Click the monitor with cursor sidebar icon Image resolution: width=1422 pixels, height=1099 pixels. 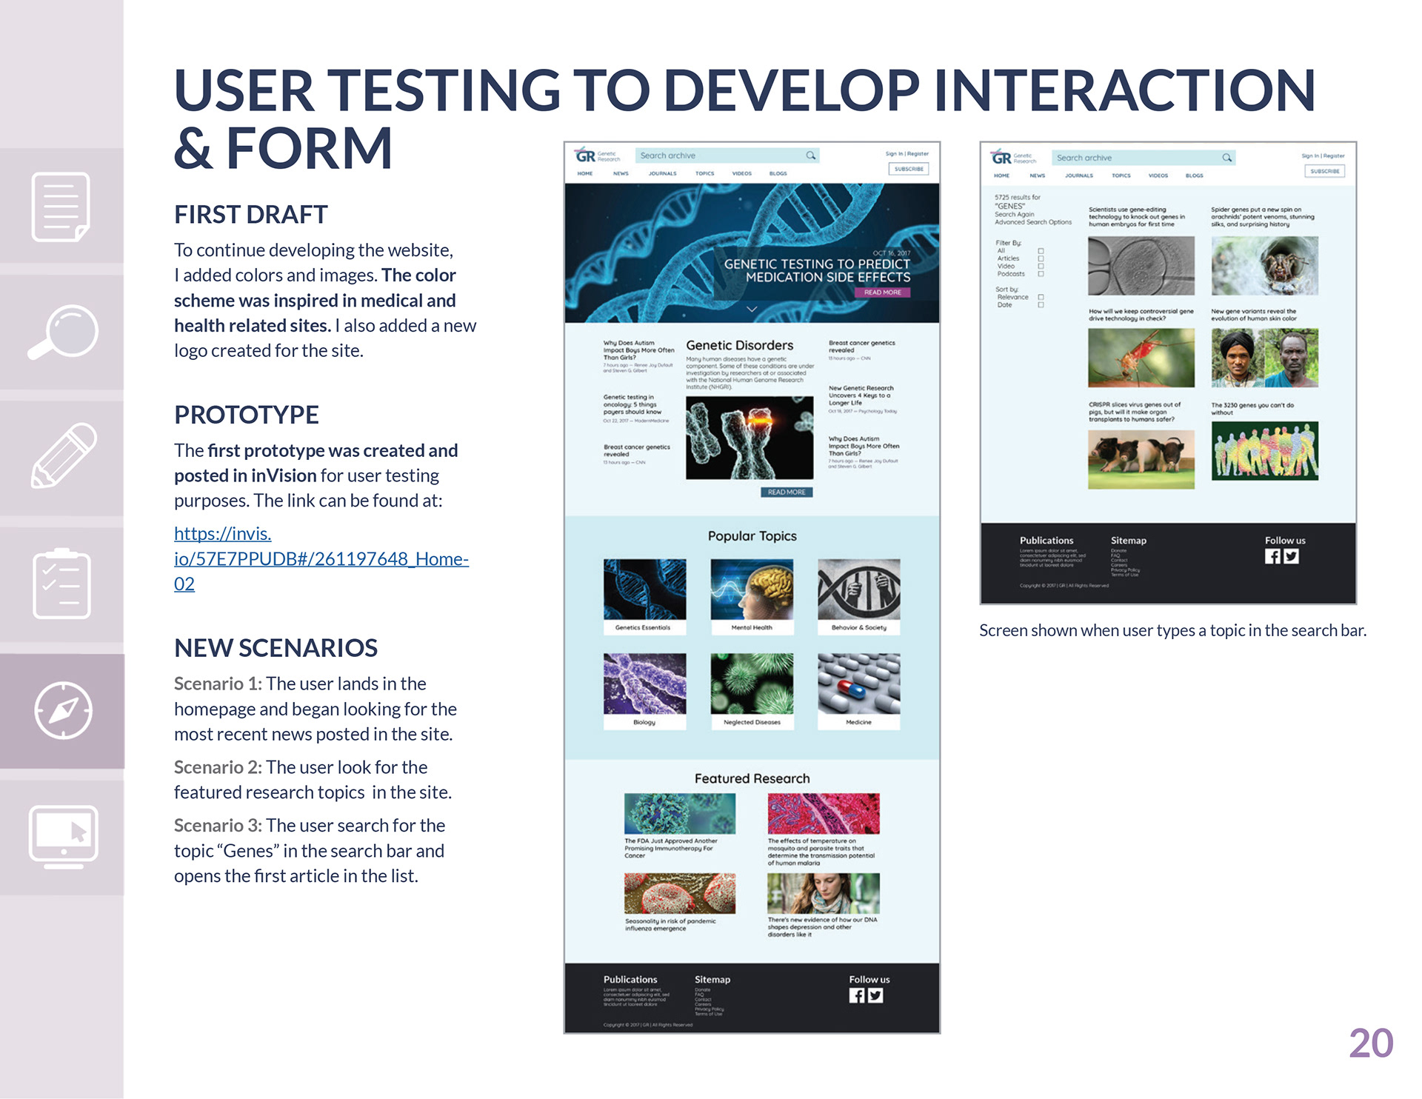[63, 836]
